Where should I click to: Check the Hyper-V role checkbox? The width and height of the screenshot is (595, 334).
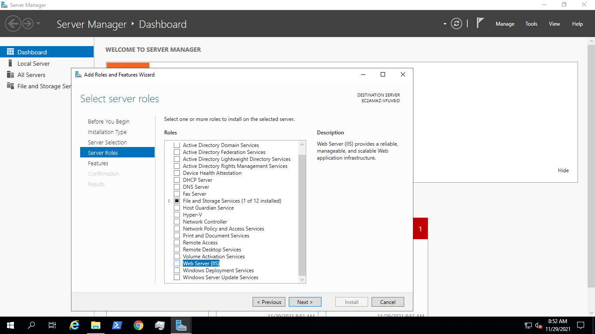click(177, 214)
